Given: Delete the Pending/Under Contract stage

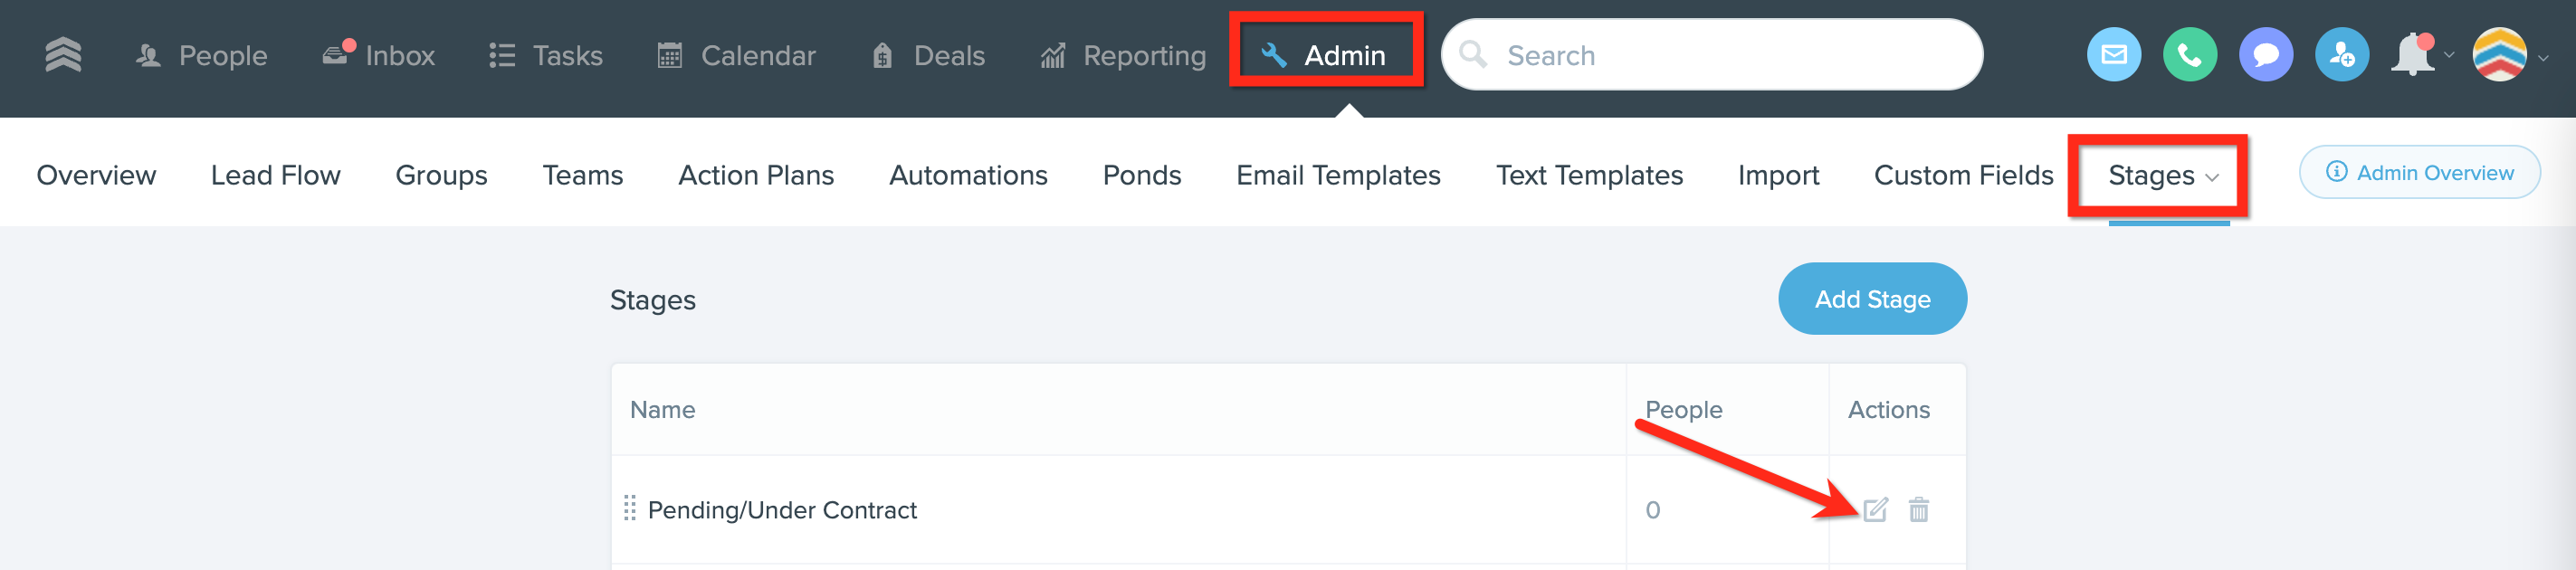Looking at the screenshot, I should 1918,510.
